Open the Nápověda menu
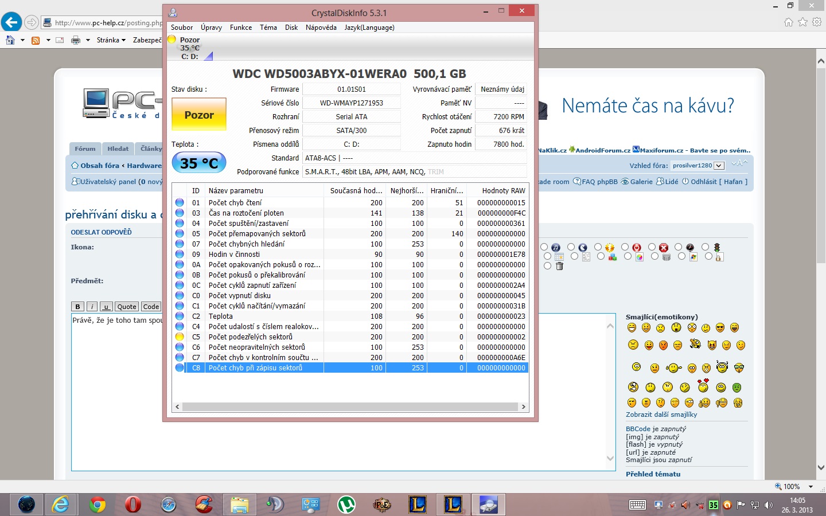The width and height of the screenshot is (826, 516). coord(321,28)
